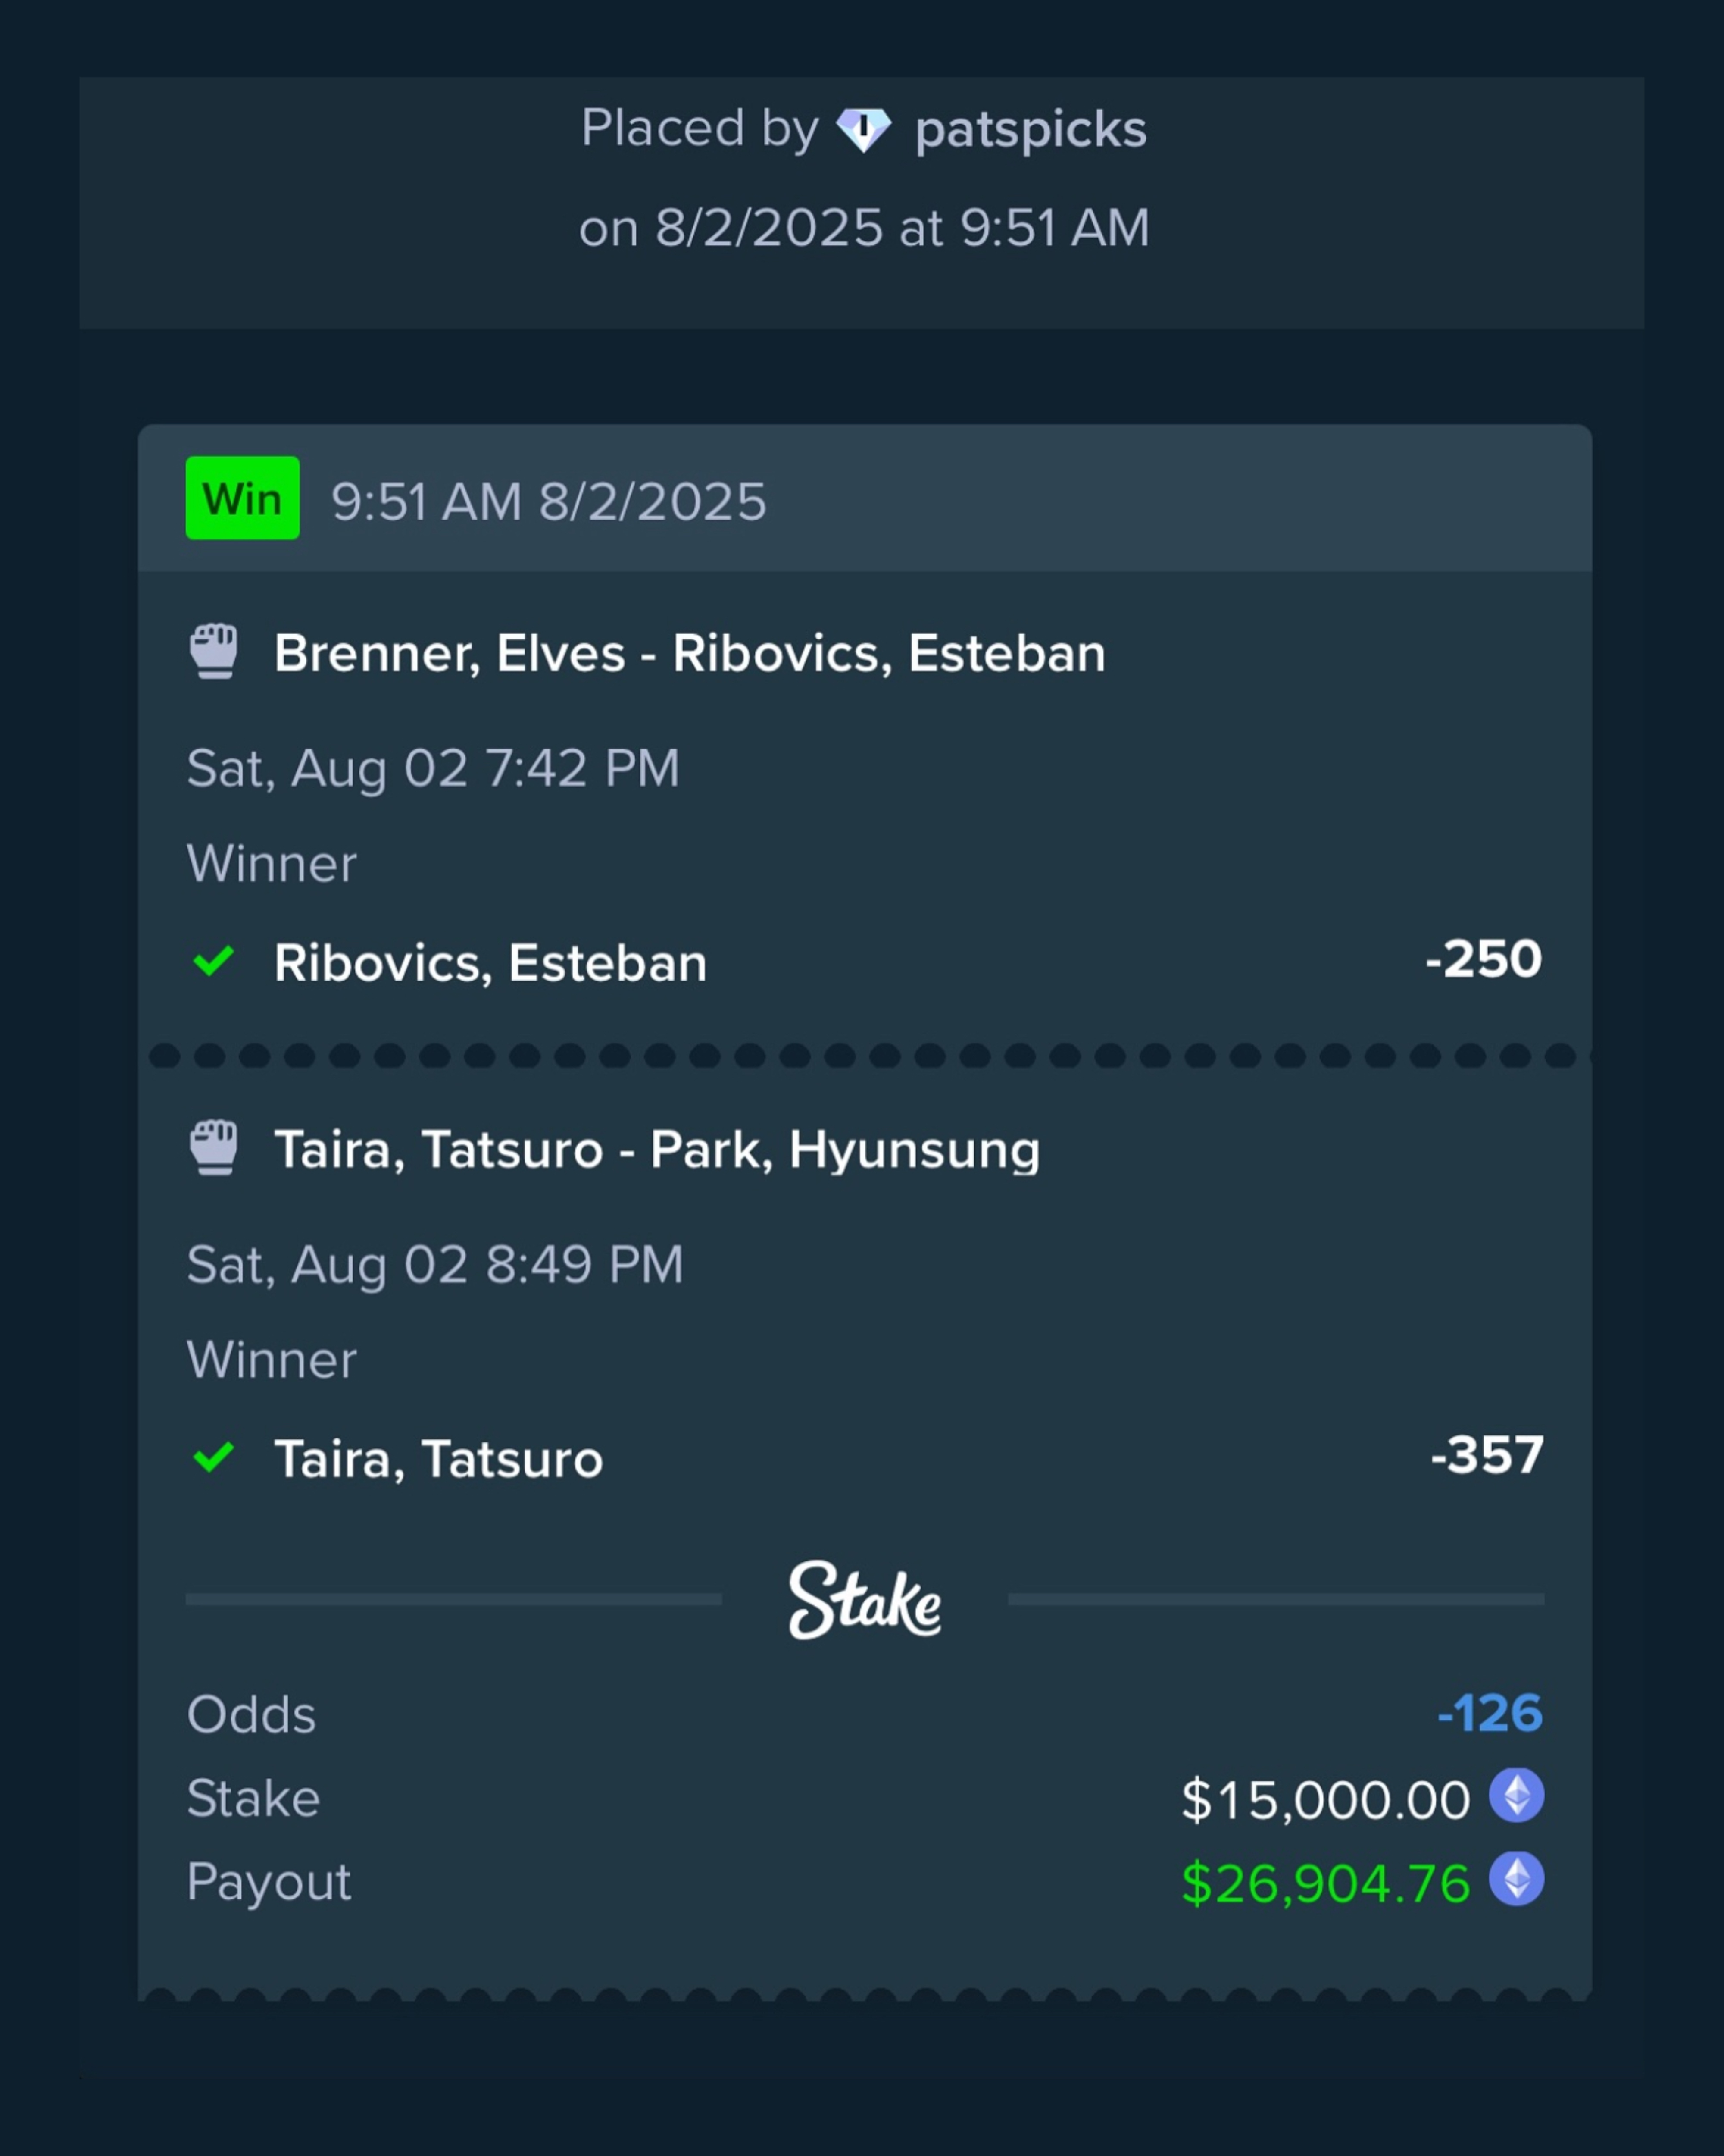The image size is (1724, 2156).
Task: Click the Sat, Aug 02 7:42 PM date
Action: click(x=433, y=769)
